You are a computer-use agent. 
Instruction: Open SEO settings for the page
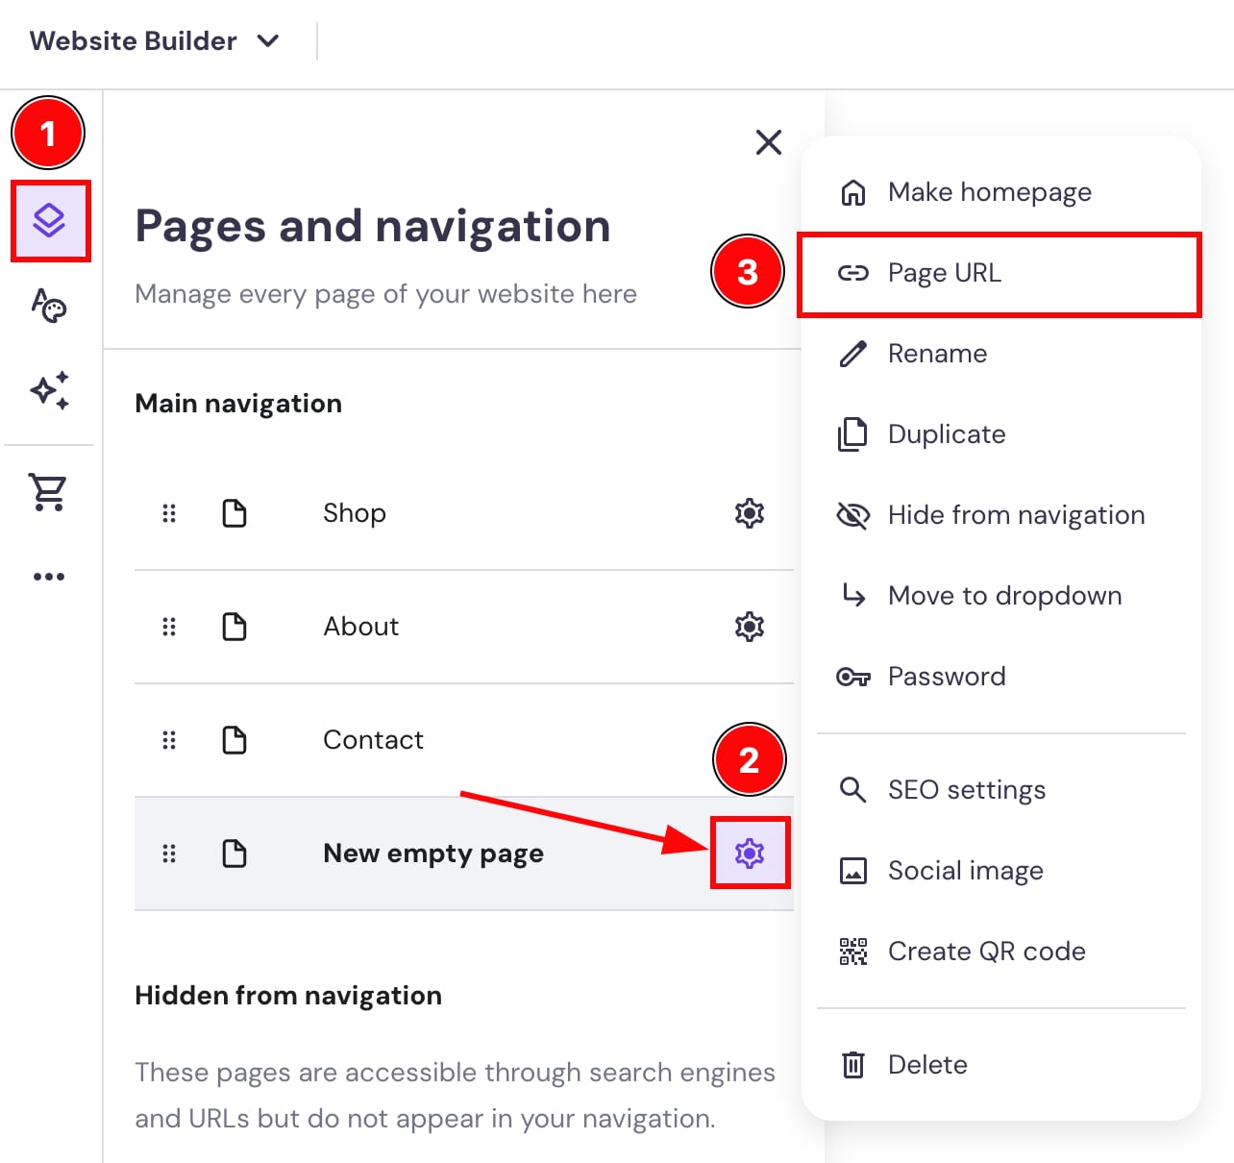click(x=966, y=789)
